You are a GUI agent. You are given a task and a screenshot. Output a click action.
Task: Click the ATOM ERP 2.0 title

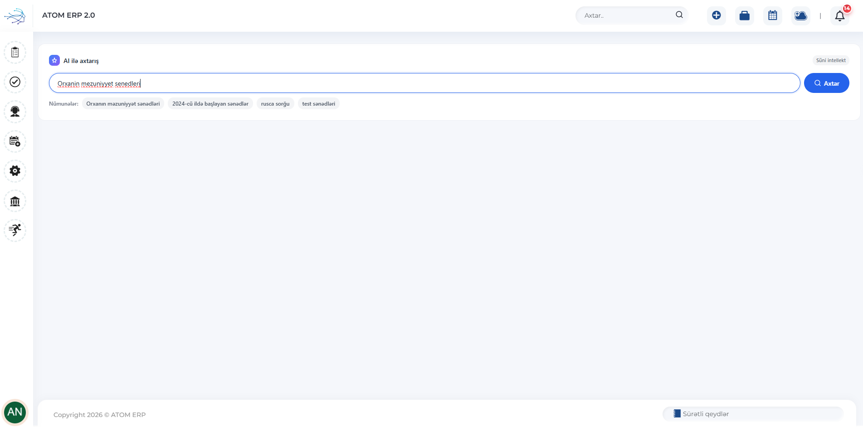pos(68,15)
